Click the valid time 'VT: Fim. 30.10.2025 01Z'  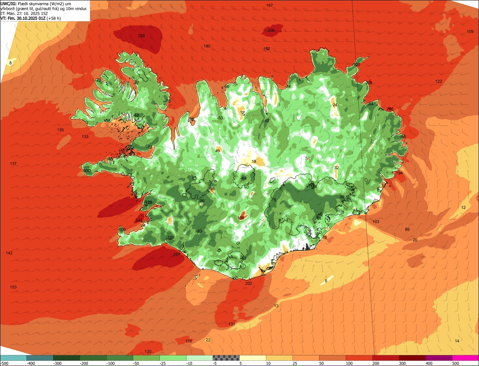(23, 18)
